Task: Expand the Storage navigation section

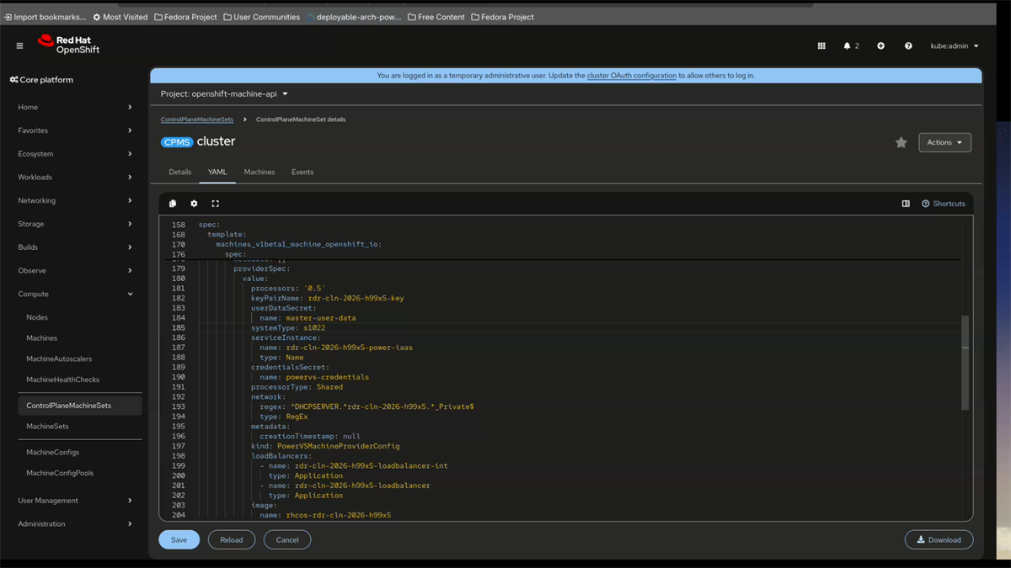Action: coord(75,224)
